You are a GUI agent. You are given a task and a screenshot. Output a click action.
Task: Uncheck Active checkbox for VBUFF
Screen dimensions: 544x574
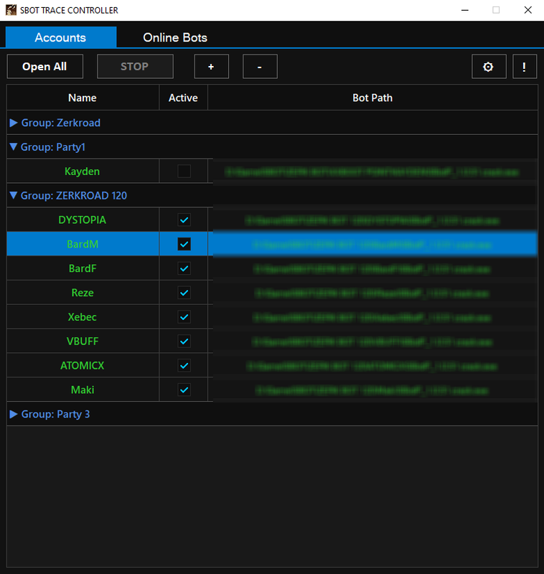tap(184, 342)
